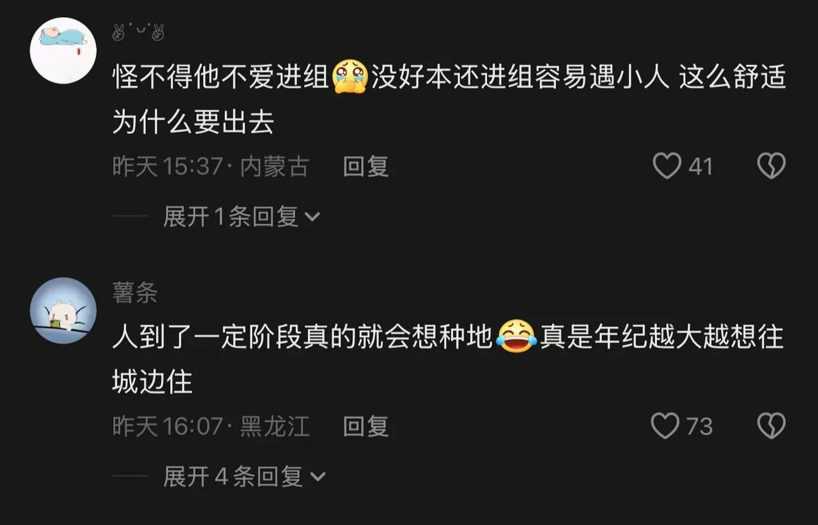Select comment text starting 人到了一定阶段
Image resolution: width=818 pixels, height=525 pixels.
coord(448,360)
